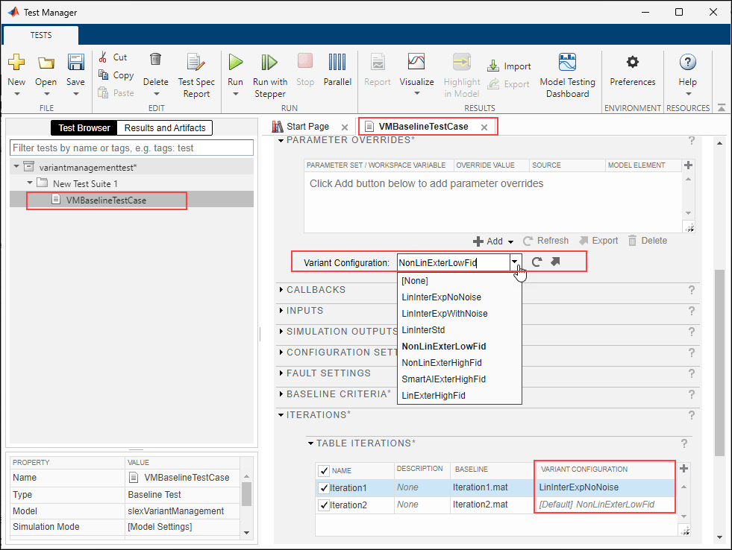Open the Model Testing Dashboard

567,63
